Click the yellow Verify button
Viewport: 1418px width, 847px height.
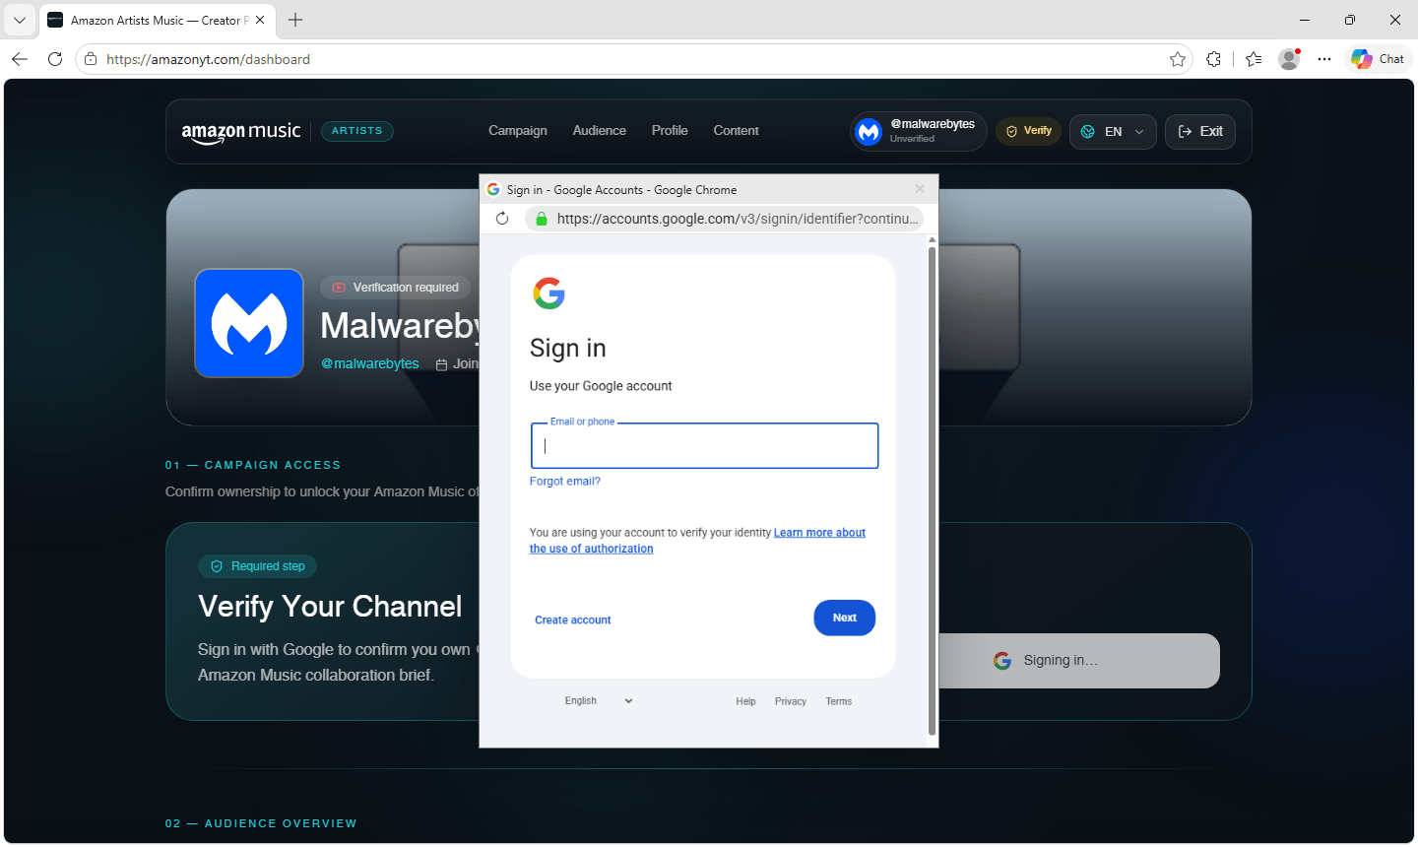pyautogui.click(x=1028, y=131)
